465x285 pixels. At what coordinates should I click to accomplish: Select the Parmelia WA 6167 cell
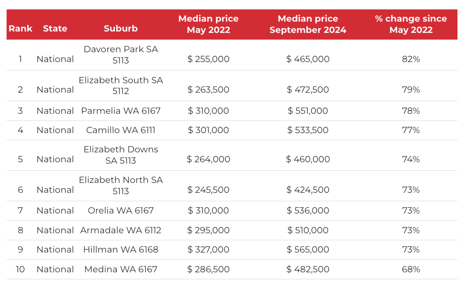(x=120, y=111)
